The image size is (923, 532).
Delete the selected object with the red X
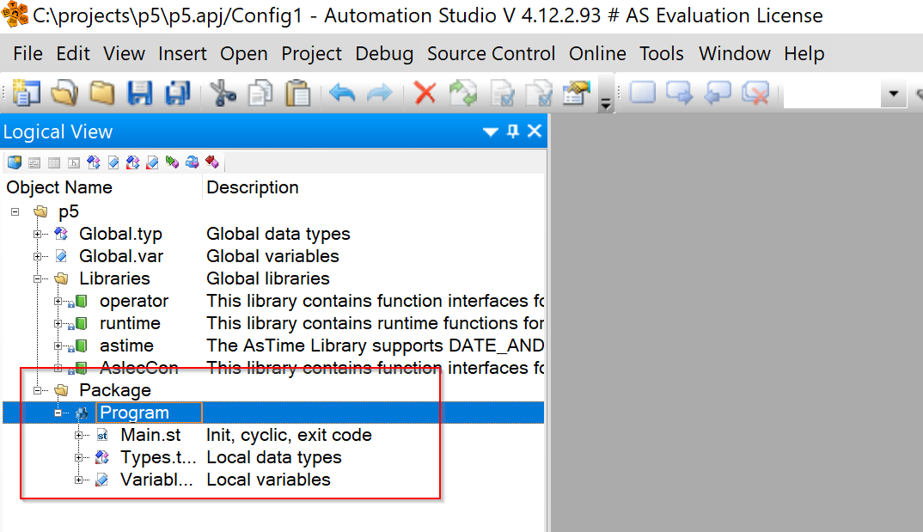425,93
